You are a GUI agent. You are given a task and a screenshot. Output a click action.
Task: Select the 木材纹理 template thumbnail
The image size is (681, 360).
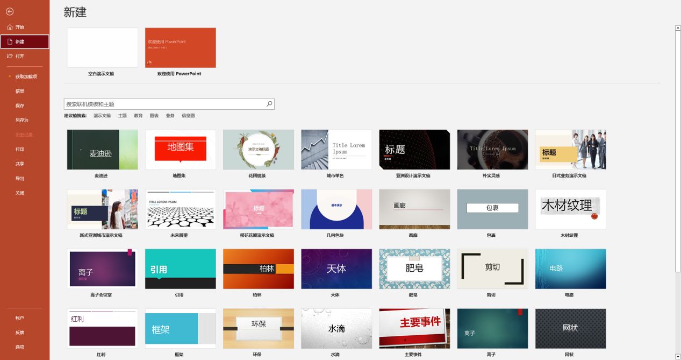click(x=570, y=209)
